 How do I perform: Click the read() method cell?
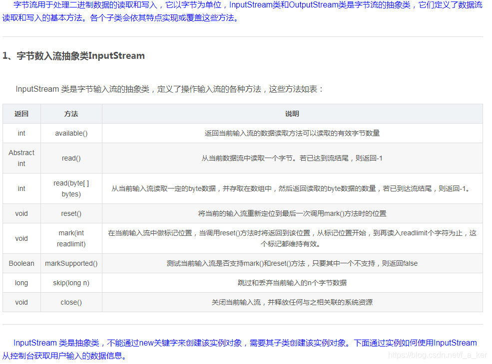click(71, 158)
